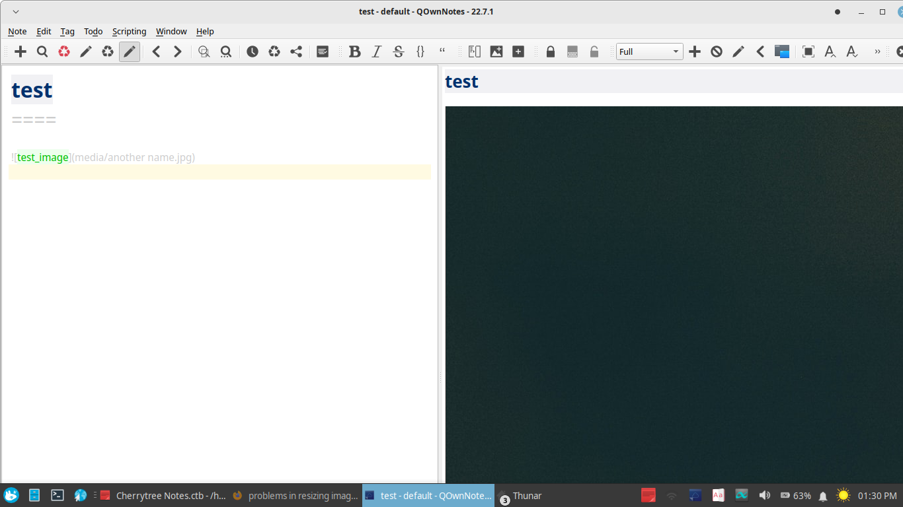Viewport: 903px width, 507px height.
Task: Click the 63% battery indicator
Action: coord(795,495)
